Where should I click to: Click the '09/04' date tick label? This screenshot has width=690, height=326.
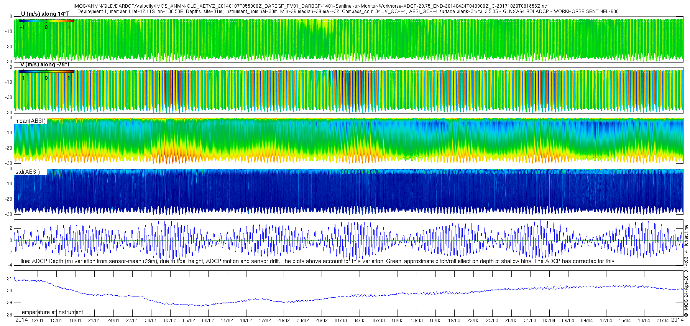(x=587, y=321)
